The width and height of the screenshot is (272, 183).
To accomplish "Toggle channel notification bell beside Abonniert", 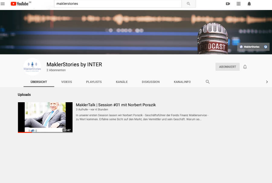I will click(245, 67).
